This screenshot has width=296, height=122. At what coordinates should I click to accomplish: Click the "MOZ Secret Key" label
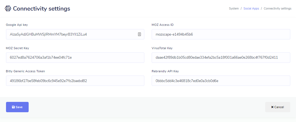[x=17, y=48]
